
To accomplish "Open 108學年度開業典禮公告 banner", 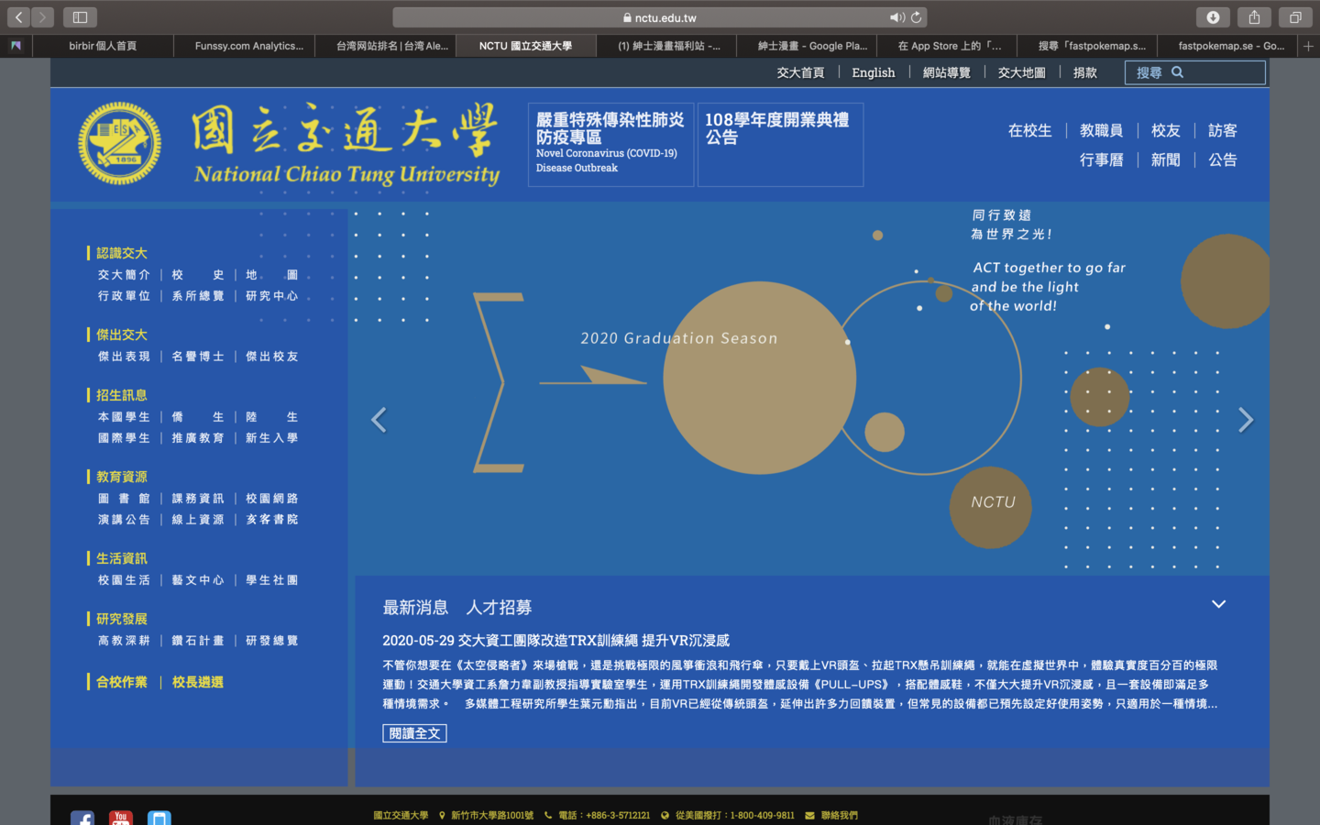I will [780, 144].
